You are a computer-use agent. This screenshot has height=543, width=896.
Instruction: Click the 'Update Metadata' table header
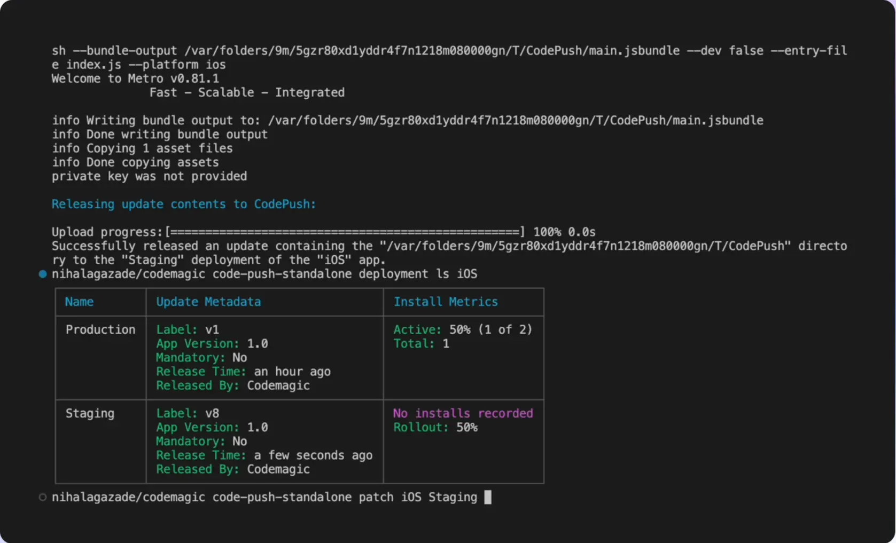[208, 302]
